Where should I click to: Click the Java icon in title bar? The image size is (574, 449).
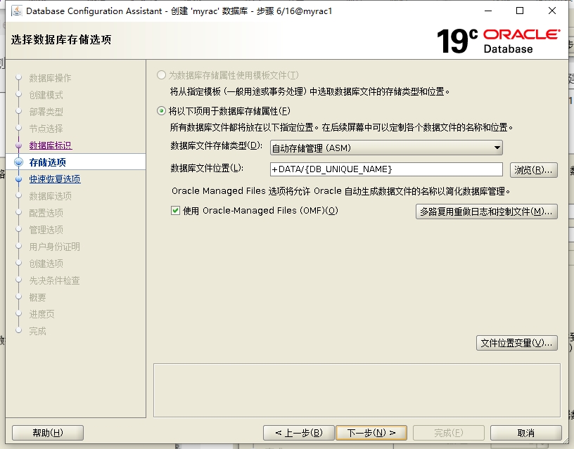click(x=16, y=11)
